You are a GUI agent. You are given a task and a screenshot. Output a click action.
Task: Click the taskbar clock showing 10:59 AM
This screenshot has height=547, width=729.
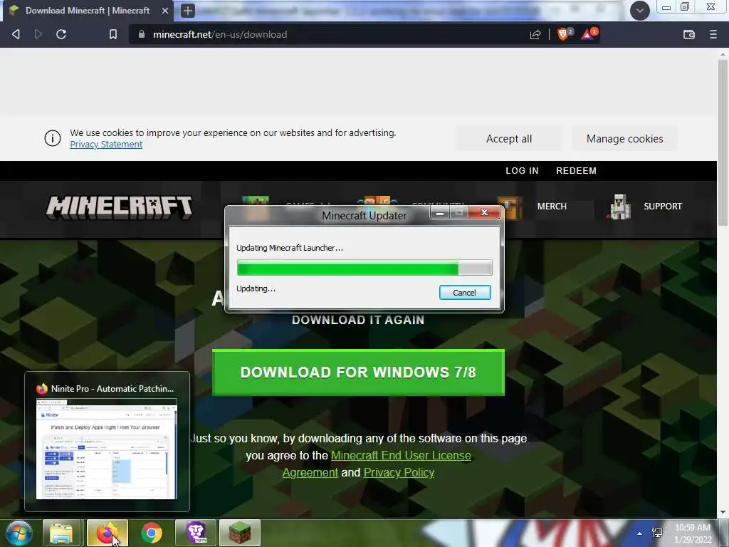tap(693, 533)
